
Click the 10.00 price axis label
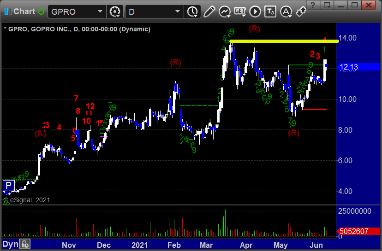point(347,99)
